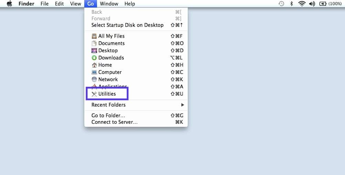
Task: Click the Bluetooth status icon
Action: point(291,4)
